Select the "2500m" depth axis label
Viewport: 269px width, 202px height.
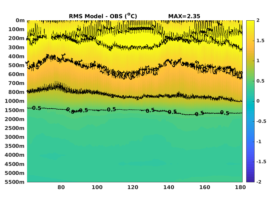click(15, 128)
